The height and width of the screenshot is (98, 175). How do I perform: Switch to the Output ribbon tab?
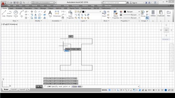click(x=51, y=8)
